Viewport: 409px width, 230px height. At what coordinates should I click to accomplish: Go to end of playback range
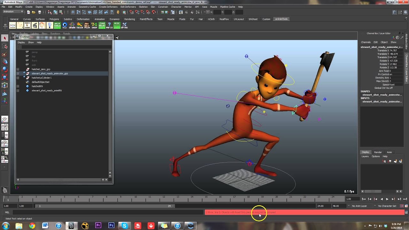click(405, 199)
